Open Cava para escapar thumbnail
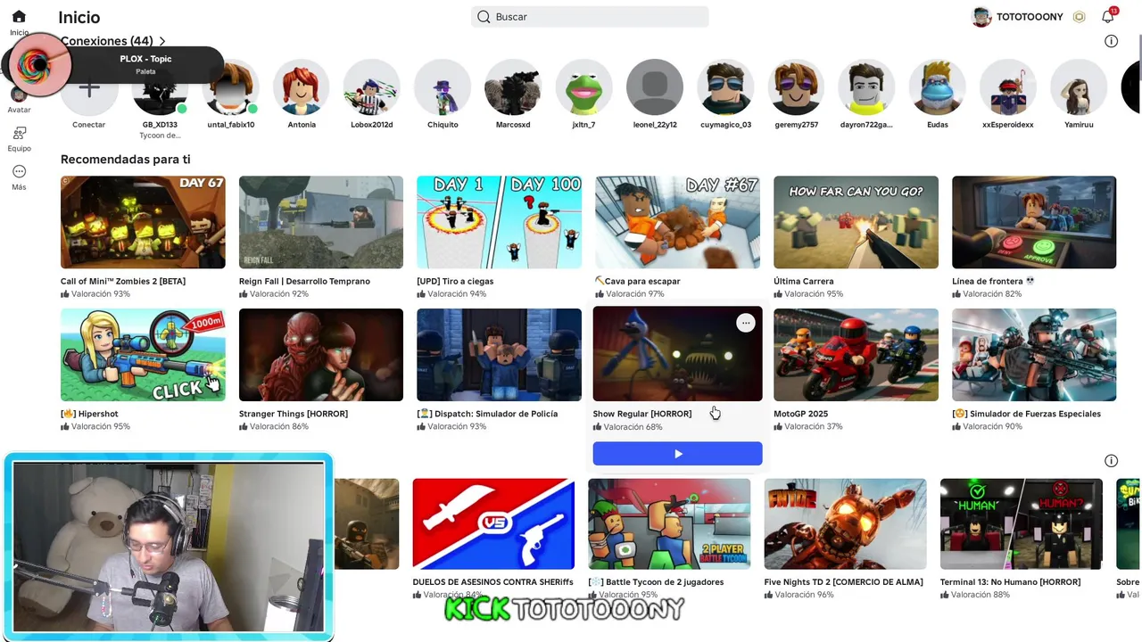 pyautogui.click(x=677, y=222)
